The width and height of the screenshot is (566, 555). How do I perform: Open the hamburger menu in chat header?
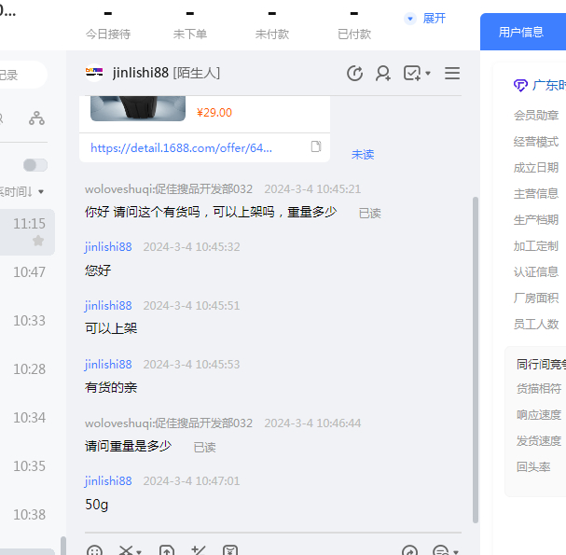pyautogui.click(x=452, y=73)
